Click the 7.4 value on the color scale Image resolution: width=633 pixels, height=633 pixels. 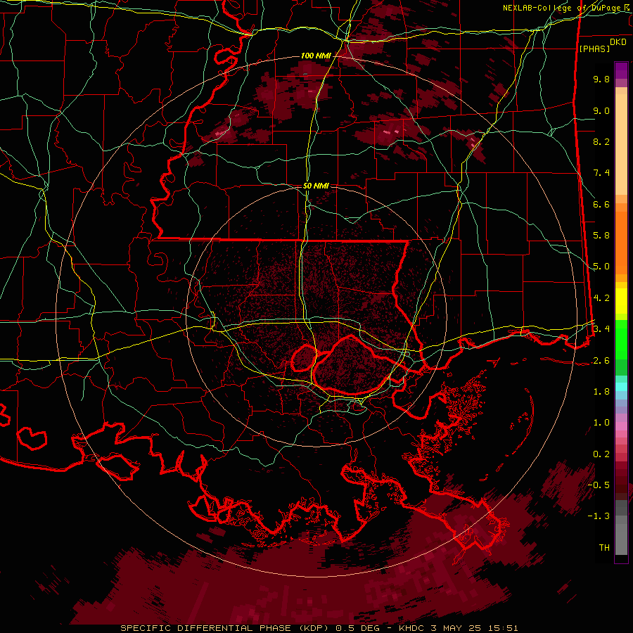click(601, 173)
